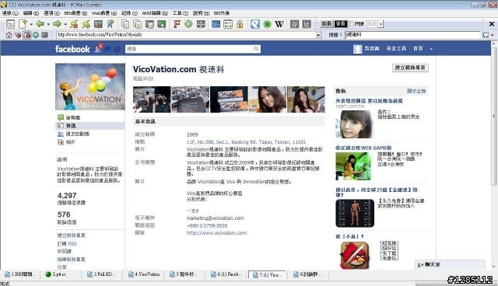Open the Web最愛 menu
498x286 pixels.
103,13
